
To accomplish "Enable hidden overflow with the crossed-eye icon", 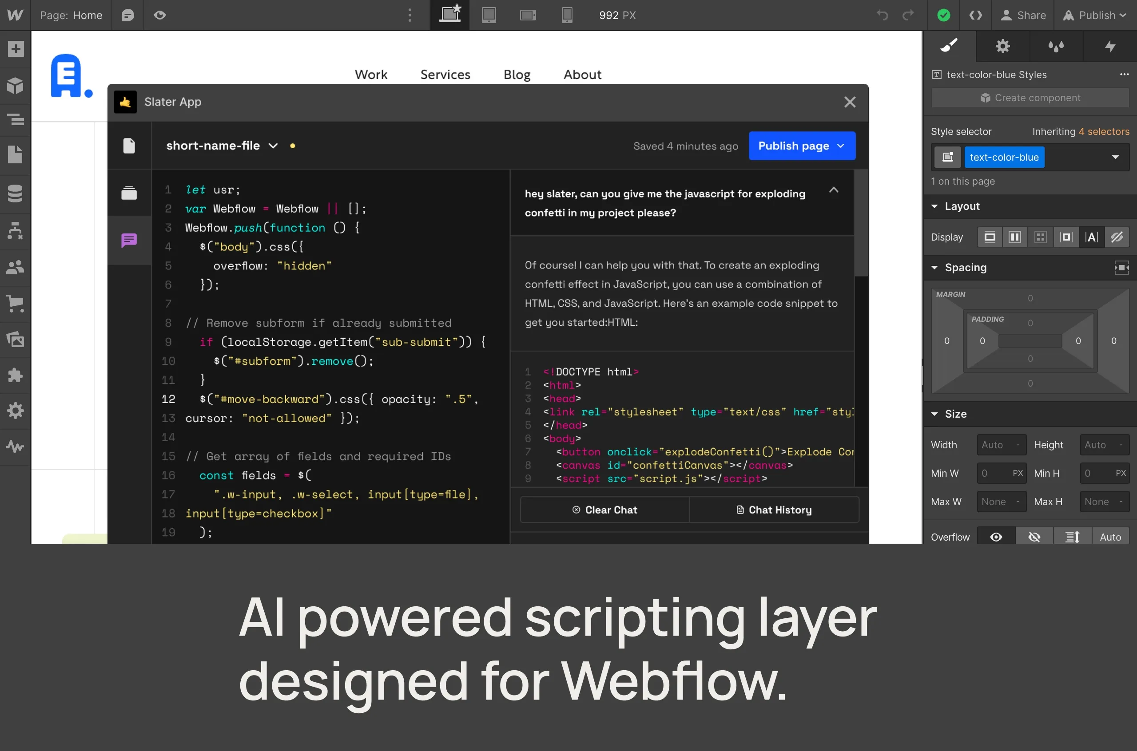I will tap(1034, 537).
